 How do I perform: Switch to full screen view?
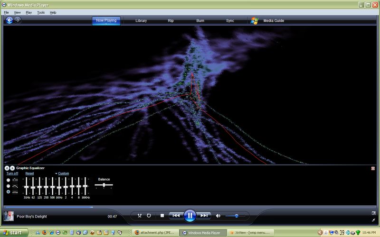(373, 213)
